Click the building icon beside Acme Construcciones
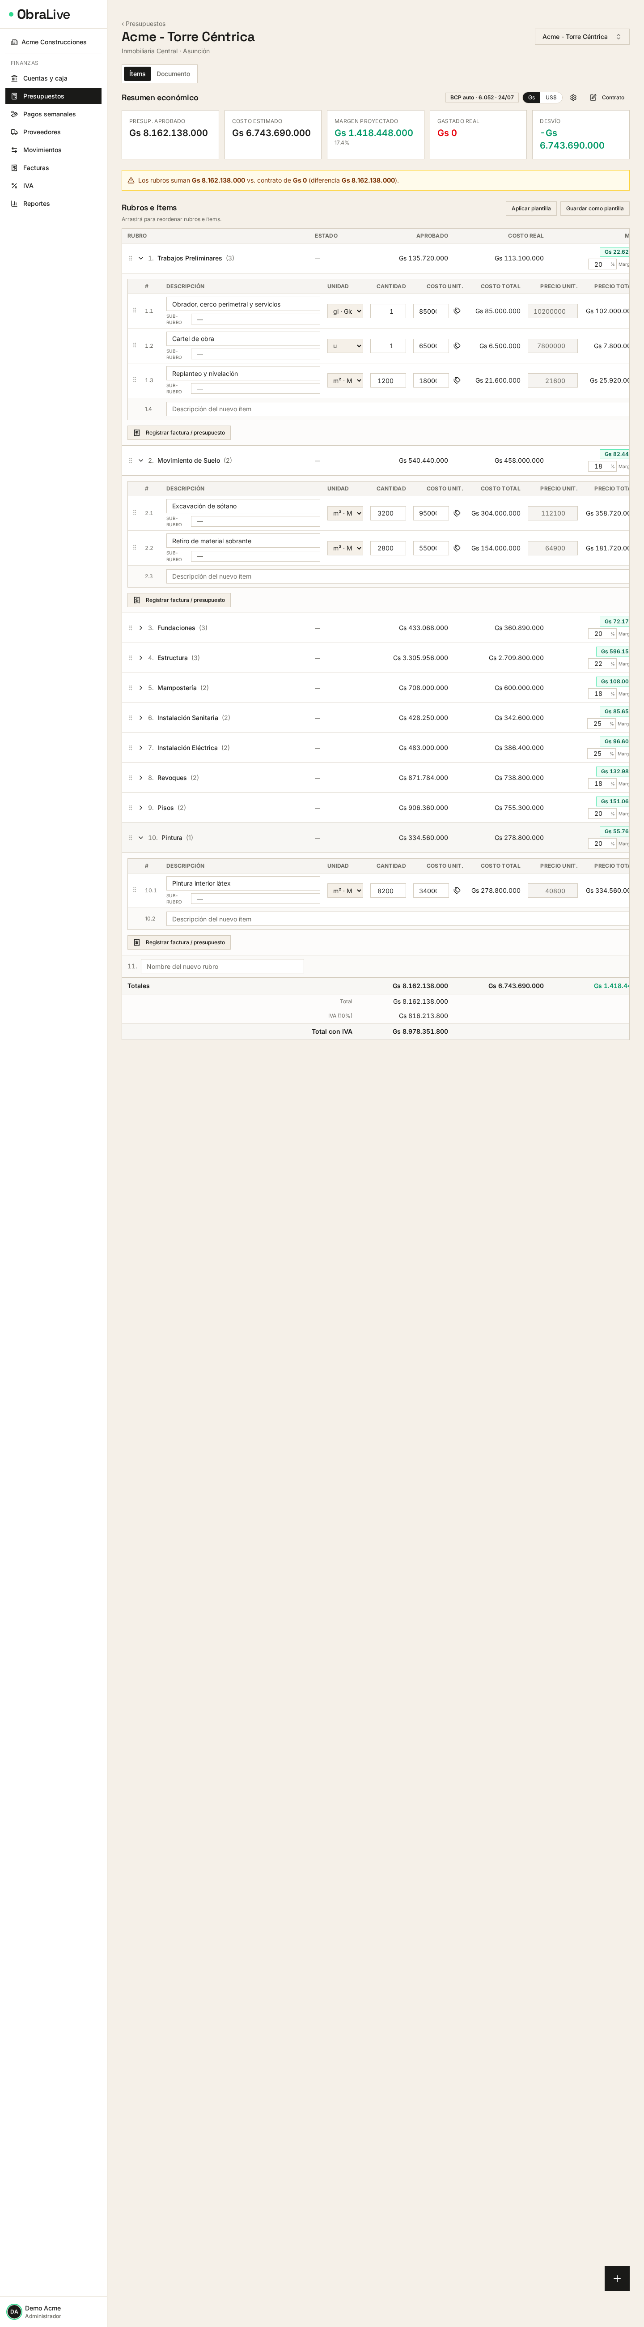 tap(14, 43)
